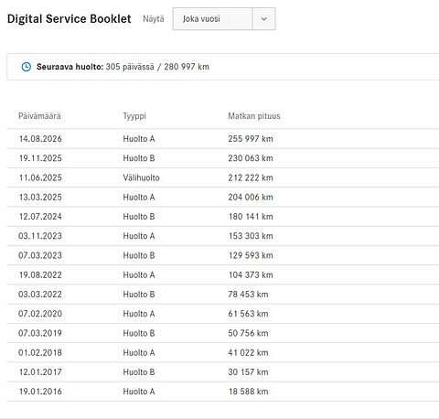
Task: Click the clock icon next to Seuraava huolto
Action: 27,67
